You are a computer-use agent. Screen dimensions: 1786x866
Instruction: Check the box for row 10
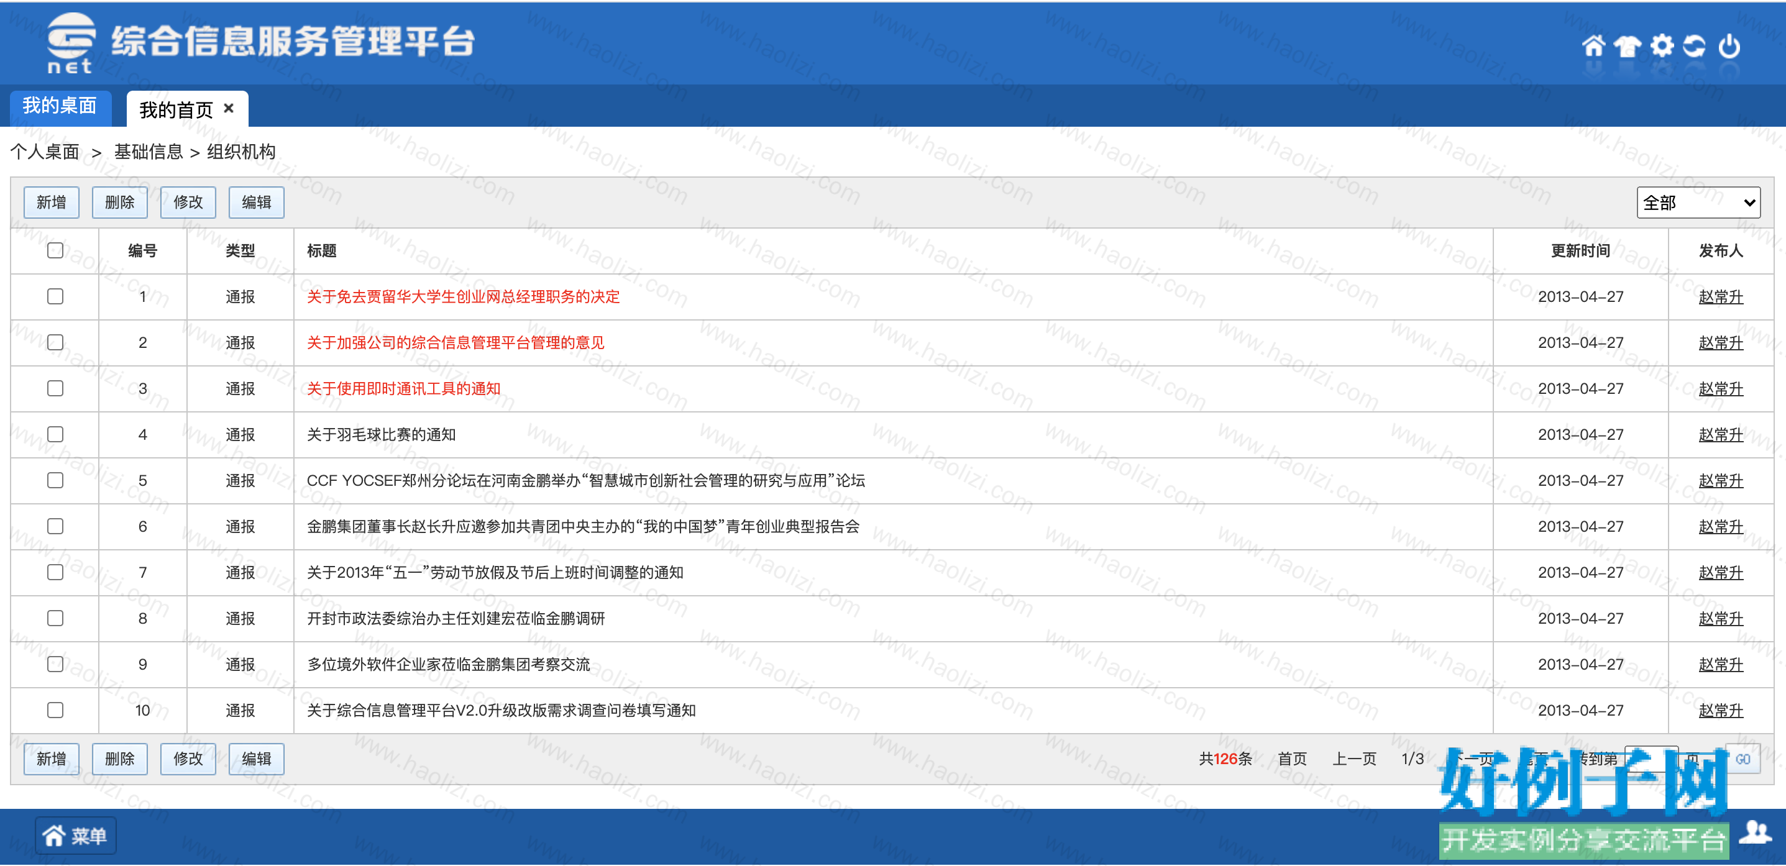(55, 710)
